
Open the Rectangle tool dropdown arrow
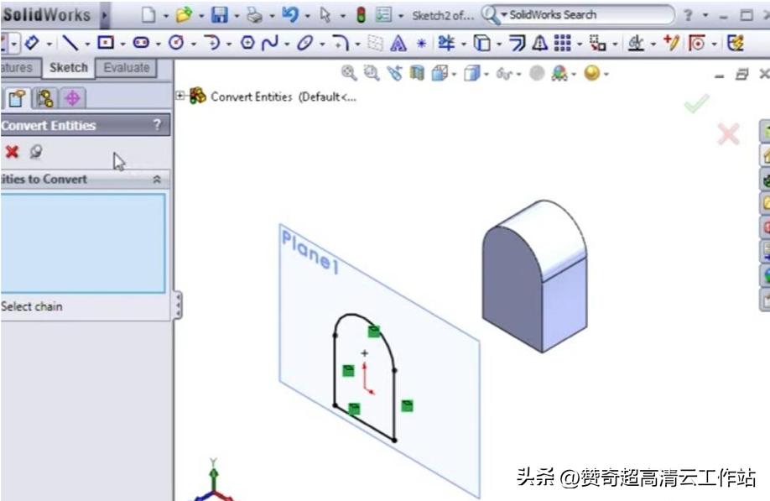click(122, 44)
